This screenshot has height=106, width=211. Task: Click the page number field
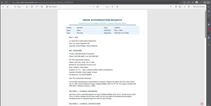103,7
